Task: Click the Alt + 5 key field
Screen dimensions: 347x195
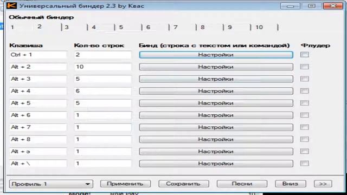Action: point(38,103)
